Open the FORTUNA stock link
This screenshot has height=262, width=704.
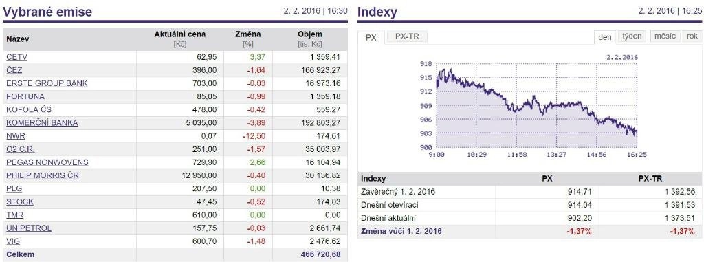point(25,96)
